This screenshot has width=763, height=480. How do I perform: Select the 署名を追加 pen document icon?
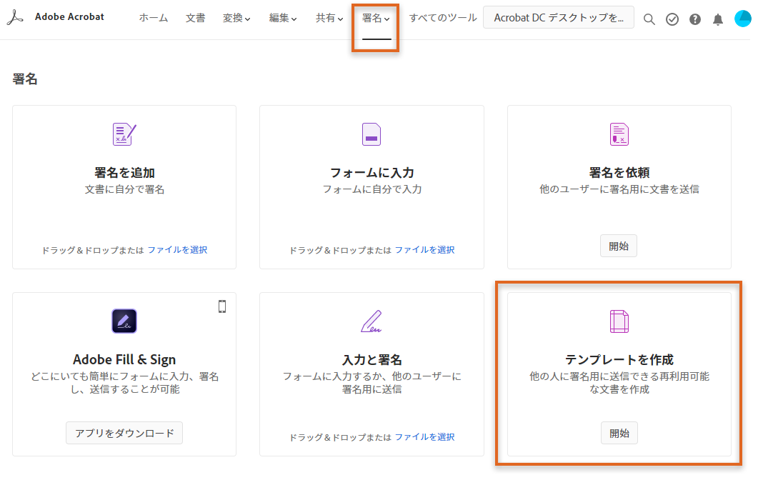pos(124,134)
